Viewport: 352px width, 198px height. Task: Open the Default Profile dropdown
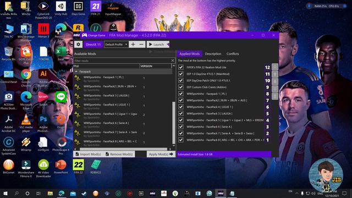coord(116,45)
